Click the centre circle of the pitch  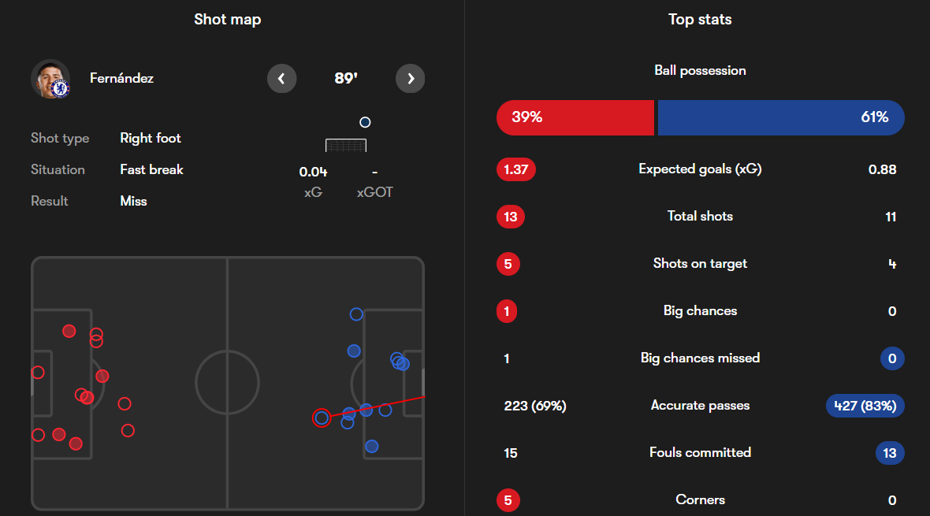coord(228,382)
